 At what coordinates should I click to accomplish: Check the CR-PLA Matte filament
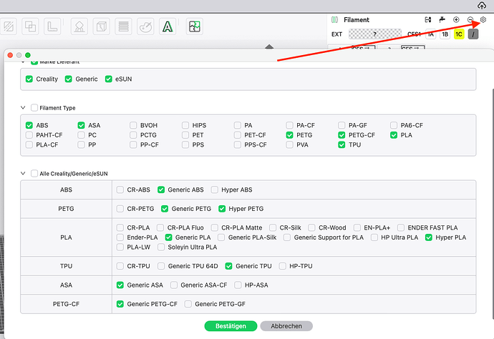coord(215,227)
